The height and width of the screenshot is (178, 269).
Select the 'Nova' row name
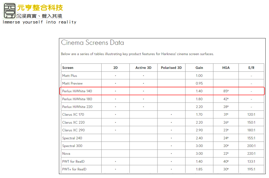(x=66, y=154)
